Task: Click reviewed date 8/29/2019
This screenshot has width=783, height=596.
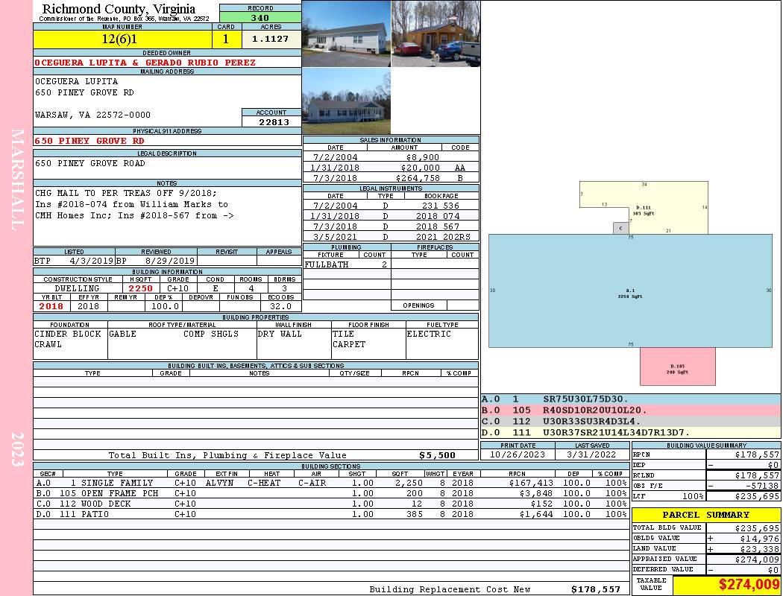Action: pyautogui.click(x=170, y=260)
